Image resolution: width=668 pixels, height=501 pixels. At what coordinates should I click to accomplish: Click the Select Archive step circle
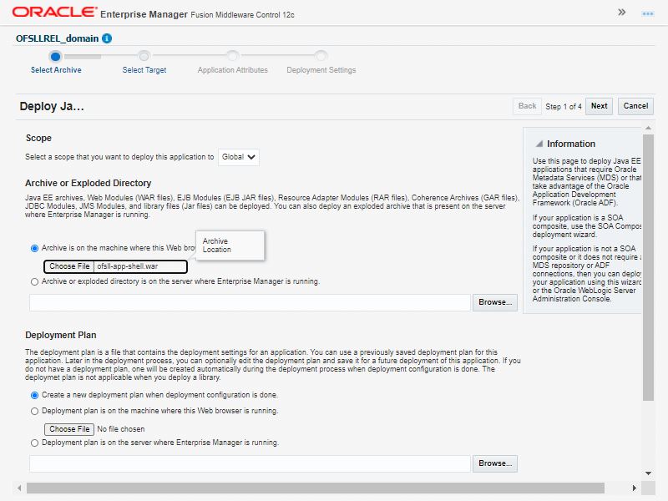tap(55, 56)
